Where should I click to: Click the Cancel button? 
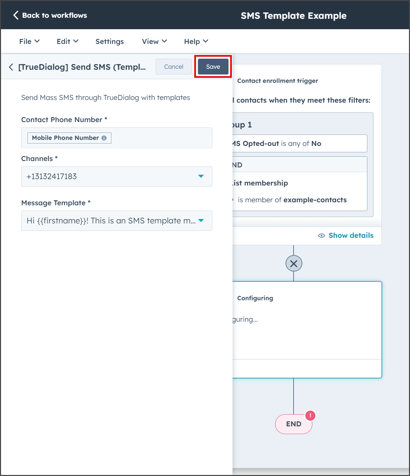click(174, 67)
